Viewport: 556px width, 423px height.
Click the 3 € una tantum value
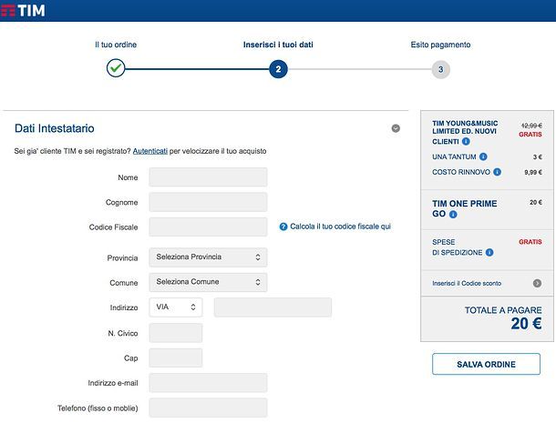click(538, 156)
